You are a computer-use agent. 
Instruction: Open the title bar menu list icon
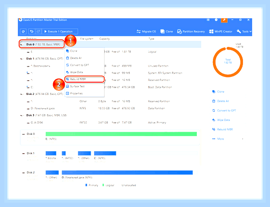208,20
